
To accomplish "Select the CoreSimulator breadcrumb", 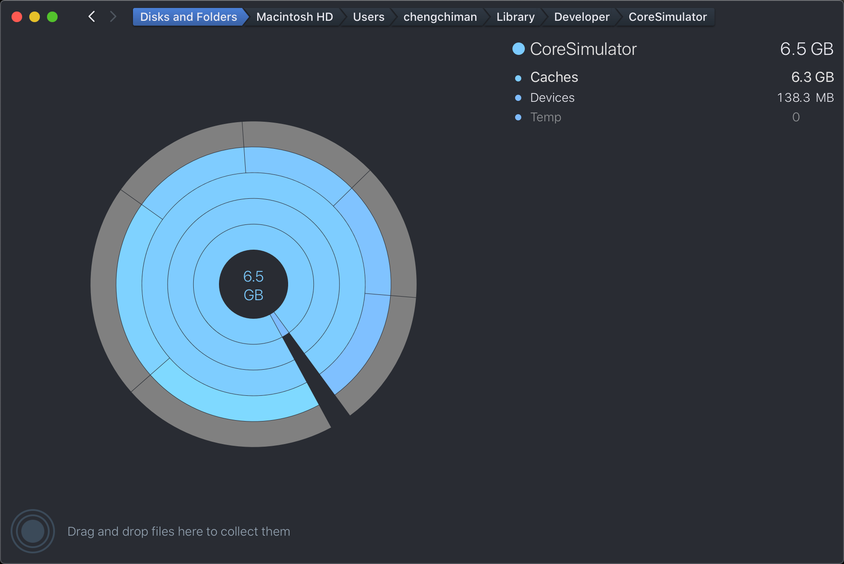I will click(668, 17).
